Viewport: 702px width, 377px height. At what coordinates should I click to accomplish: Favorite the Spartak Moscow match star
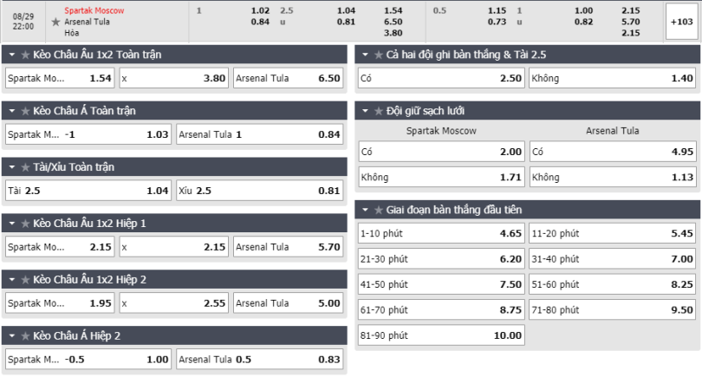55,22
